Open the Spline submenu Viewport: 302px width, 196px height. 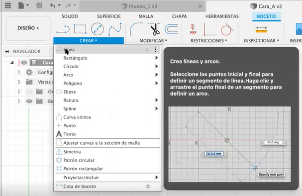pyautogui.click(x=108, y=109)
